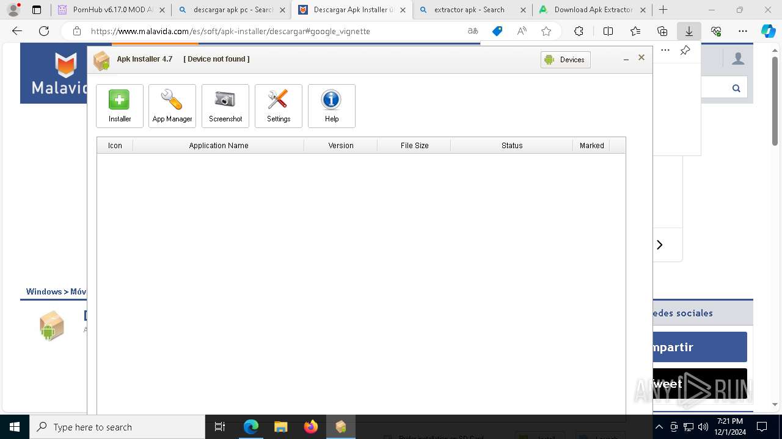Open the Windows Start menu
This screenshot has height=439, width=782.
(15, 427)
